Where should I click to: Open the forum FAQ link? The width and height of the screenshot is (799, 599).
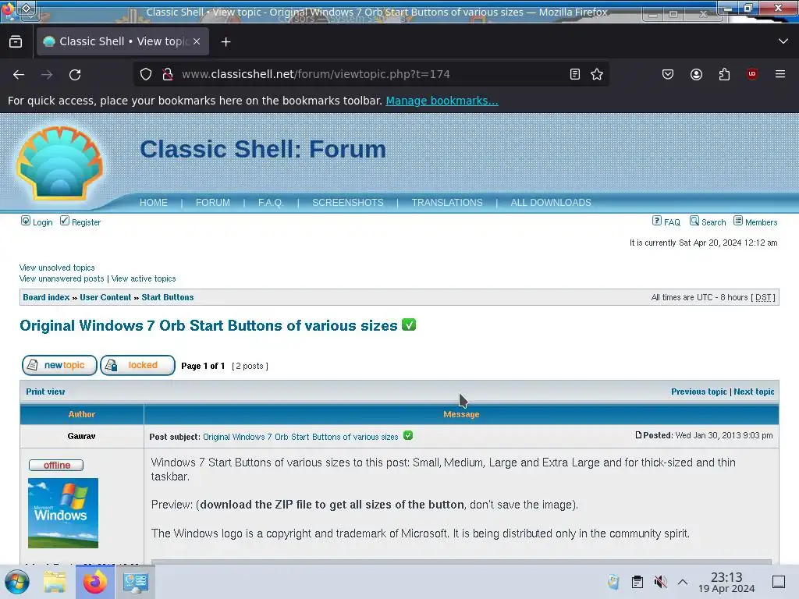(666, 222)
